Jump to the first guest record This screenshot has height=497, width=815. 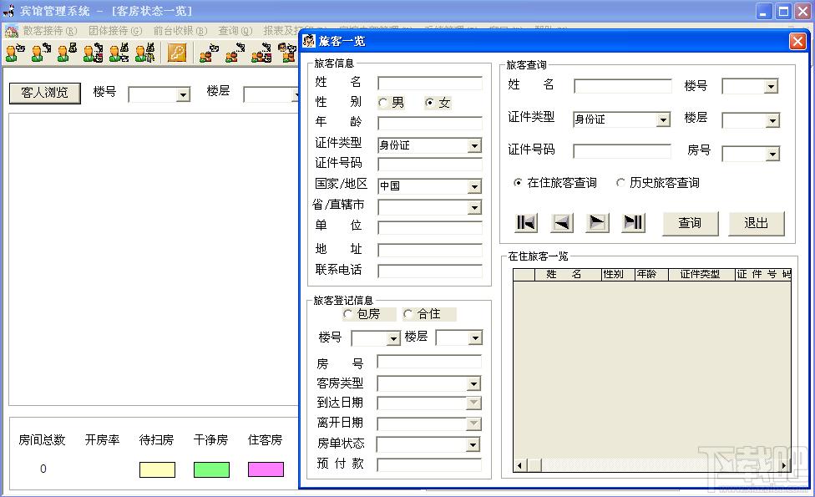(x=526, y=222)
